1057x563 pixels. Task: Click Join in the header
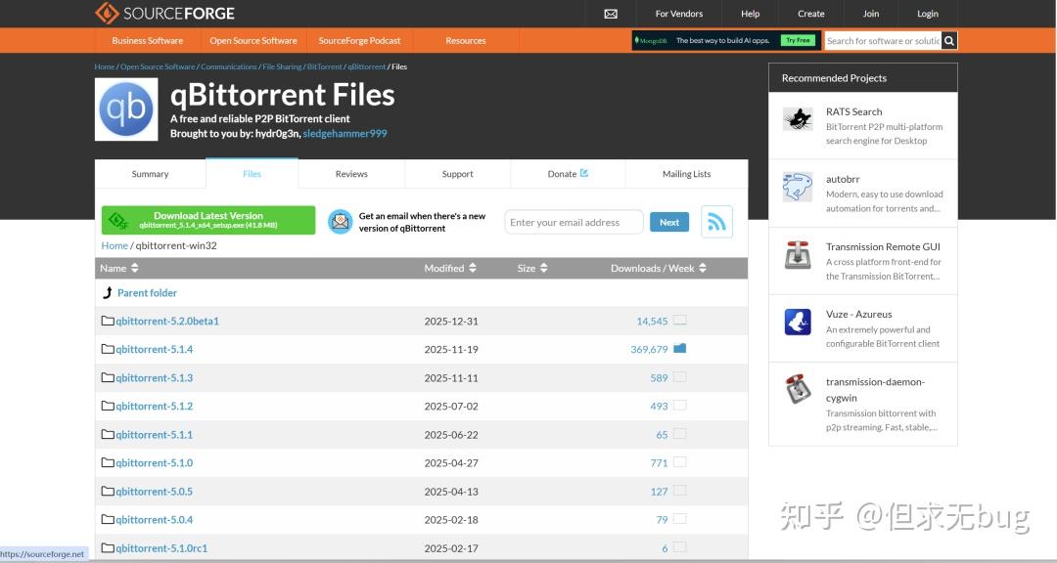point(871,14)
